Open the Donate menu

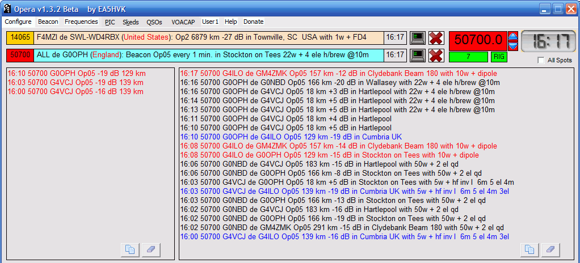point(253,22)
